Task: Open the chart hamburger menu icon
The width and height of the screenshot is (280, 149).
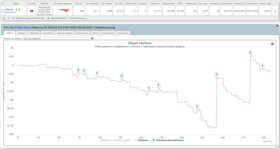Action: pos(272,44)
